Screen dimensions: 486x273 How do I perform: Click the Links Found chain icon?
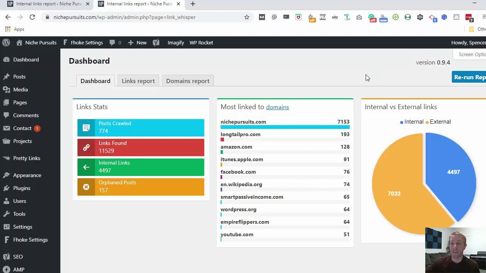[86, 147]
